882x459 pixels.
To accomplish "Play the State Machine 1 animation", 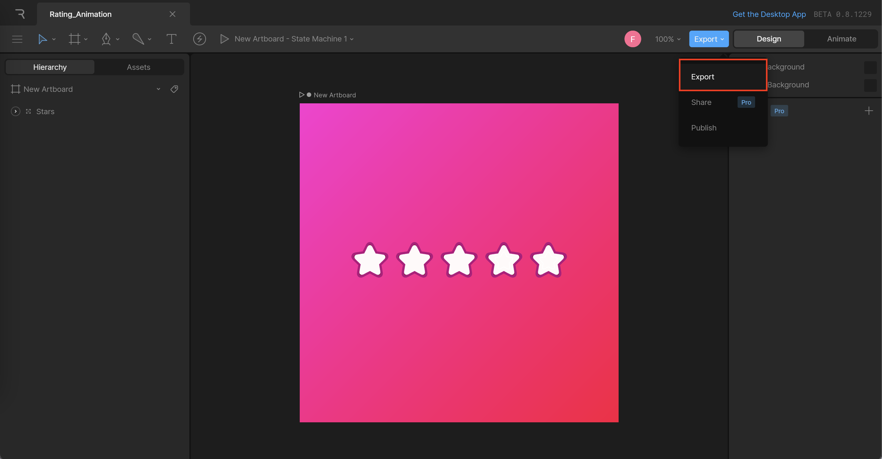I will coord(224,39).
